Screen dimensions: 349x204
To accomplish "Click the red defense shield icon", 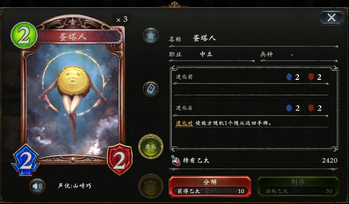I will tap(120, 159).
